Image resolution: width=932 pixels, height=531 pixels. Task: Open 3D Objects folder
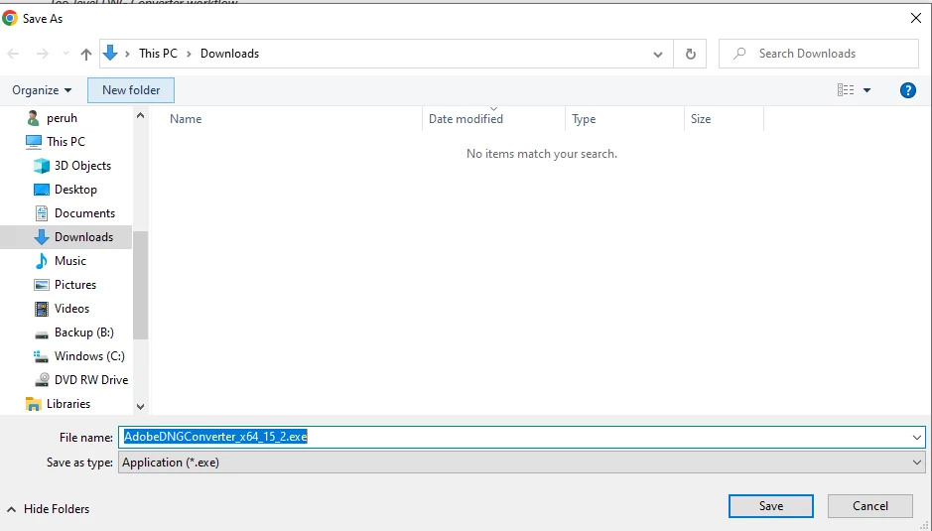[82, 166]
